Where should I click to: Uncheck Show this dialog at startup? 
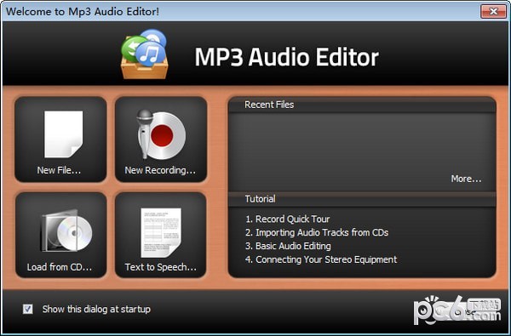tap(28, 309)
